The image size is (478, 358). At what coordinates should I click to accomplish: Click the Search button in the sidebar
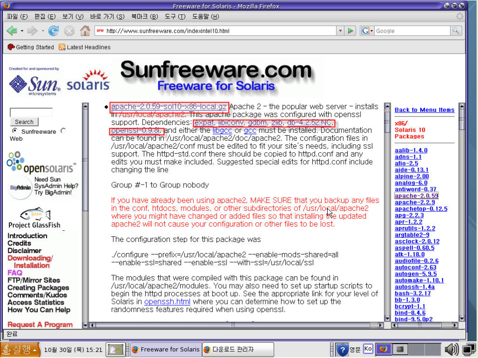[x=24, y=122]
